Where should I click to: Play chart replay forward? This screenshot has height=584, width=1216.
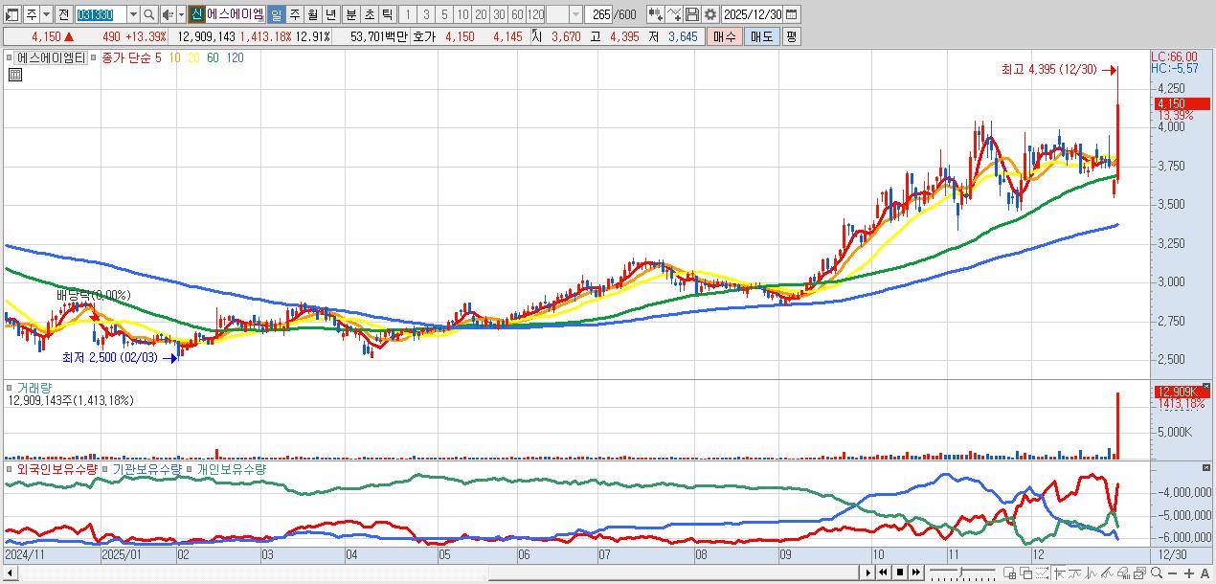868,573
